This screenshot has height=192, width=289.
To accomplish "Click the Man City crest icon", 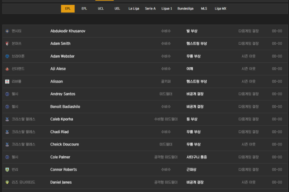I will (x=7, y=31).
